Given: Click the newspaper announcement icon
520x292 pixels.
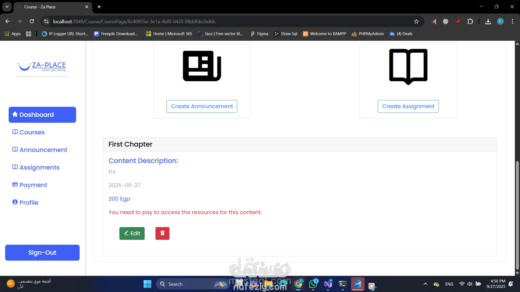Looking at the screenshot, I should click(202, 66).
